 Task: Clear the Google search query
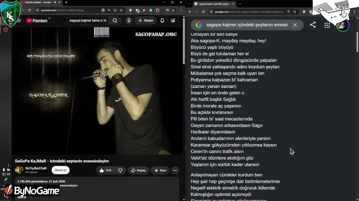pyautogui.click(x=295, y=25)
